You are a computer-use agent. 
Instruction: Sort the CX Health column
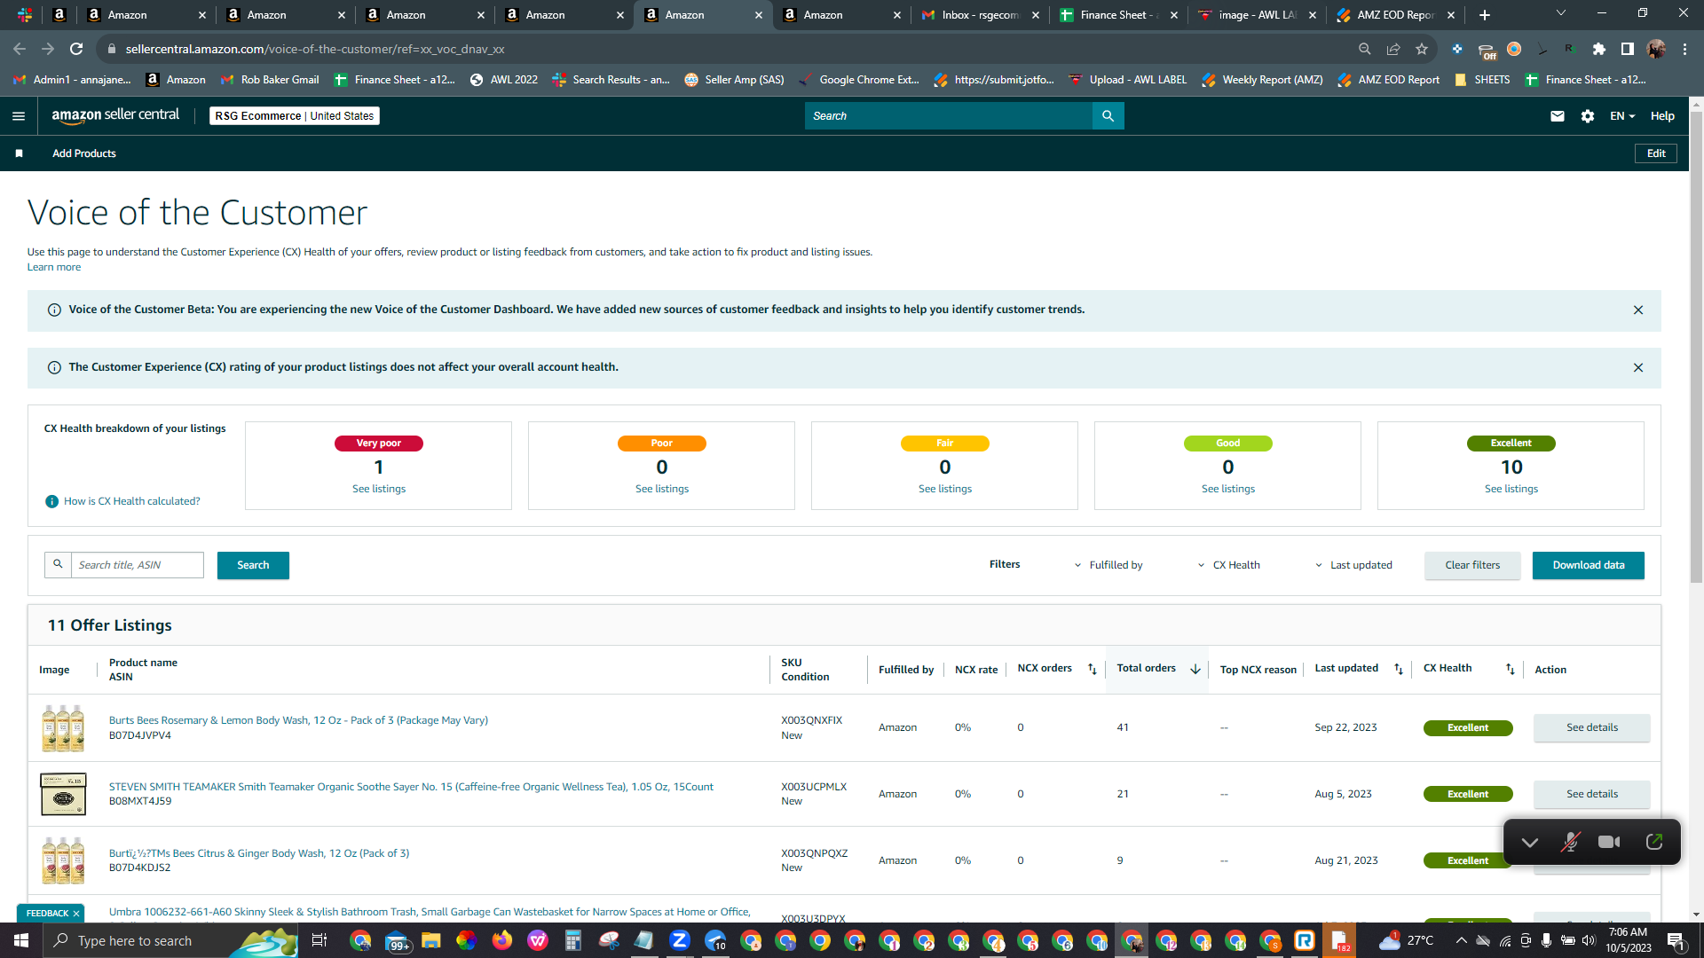[x=1511, y=669]
